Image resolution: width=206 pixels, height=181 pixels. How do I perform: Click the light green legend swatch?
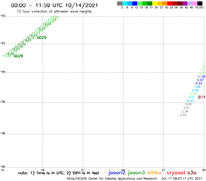[140, 3]
